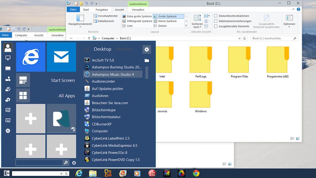
Task: Check the Ausgeblendete Elemente checkbox
Action: click(x=216, y=26)
